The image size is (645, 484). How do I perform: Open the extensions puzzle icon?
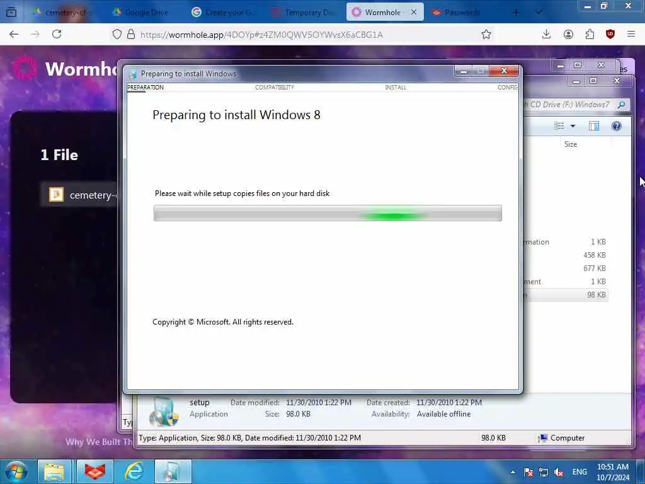coord(590,34)
